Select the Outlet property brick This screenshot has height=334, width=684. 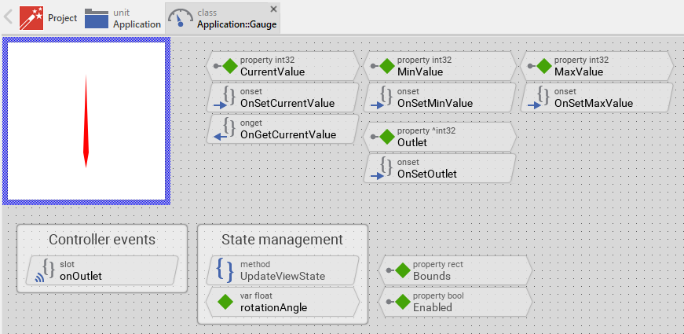[x=440, y=137]
